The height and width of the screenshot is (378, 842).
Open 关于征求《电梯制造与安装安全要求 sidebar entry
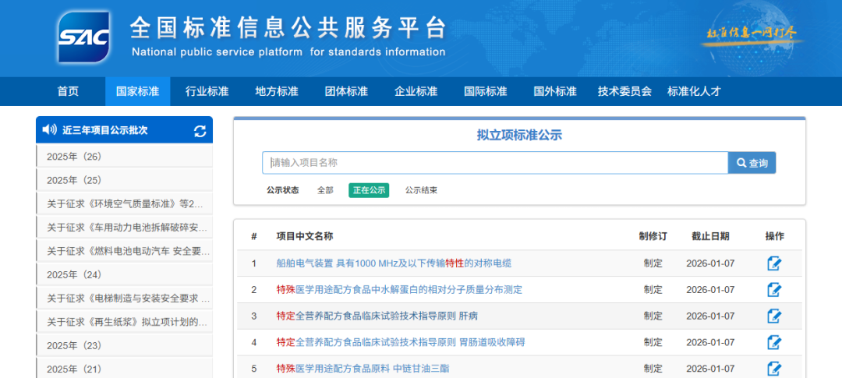pos(124,298)
